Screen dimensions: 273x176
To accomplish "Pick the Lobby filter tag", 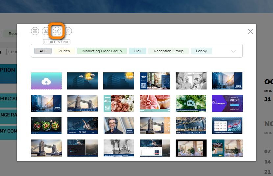I will tap(201, 51).
